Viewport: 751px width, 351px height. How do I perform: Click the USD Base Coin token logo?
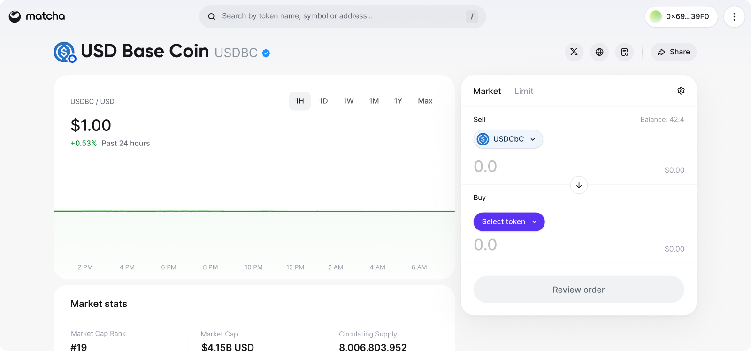click(65, 52)
